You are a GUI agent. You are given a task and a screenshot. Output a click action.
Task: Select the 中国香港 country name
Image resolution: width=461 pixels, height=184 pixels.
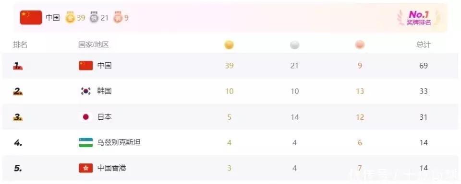[112, 168]
